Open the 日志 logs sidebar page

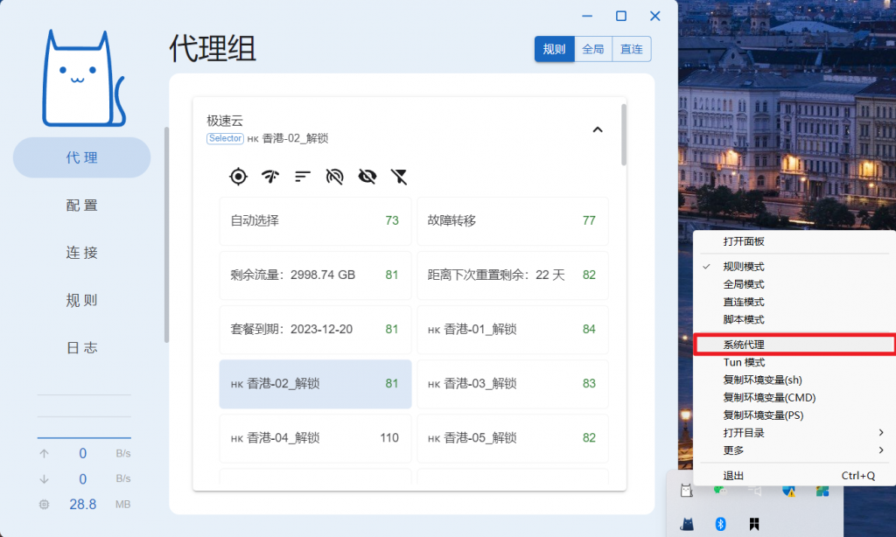pos(81,347)
